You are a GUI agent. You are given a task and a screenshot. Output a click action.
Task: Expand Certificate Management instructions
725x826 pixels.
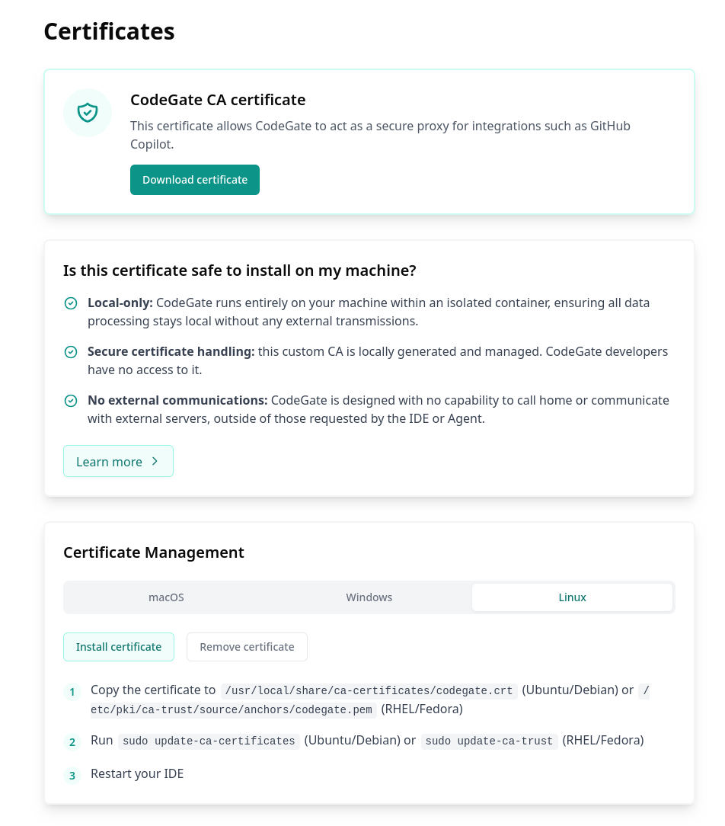click(x=152, y=552)
